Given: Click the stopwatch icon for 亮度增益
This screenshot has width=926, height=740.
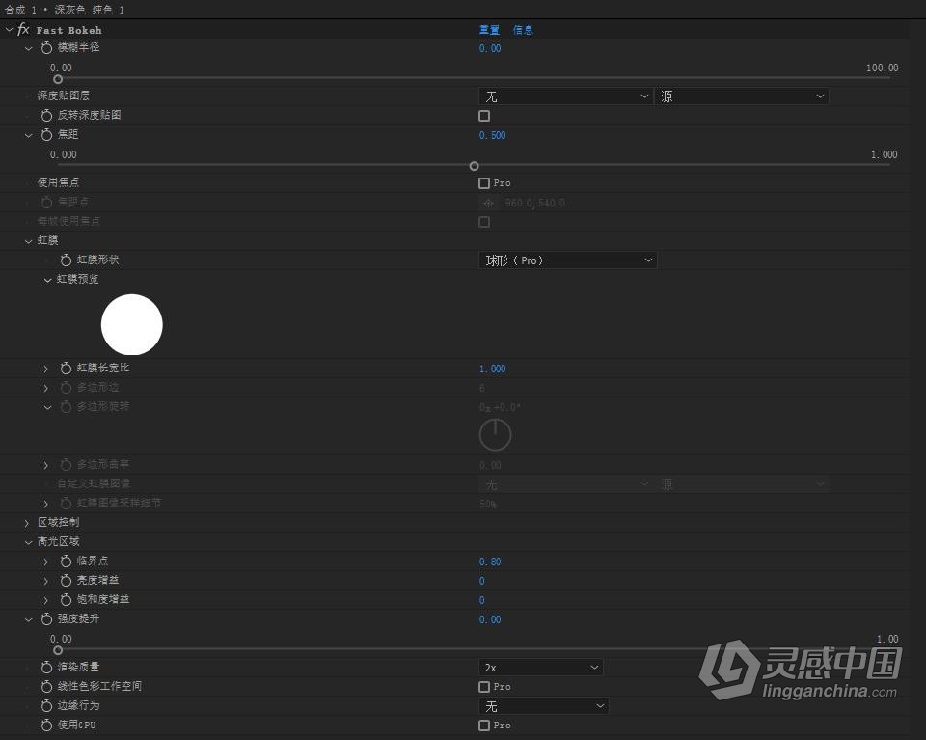Looking at the screenshot, I should tap(65, 580).
